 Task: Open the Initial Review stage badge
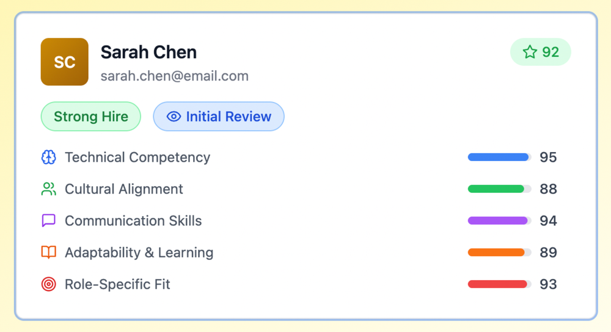click(x=219, y=117)
